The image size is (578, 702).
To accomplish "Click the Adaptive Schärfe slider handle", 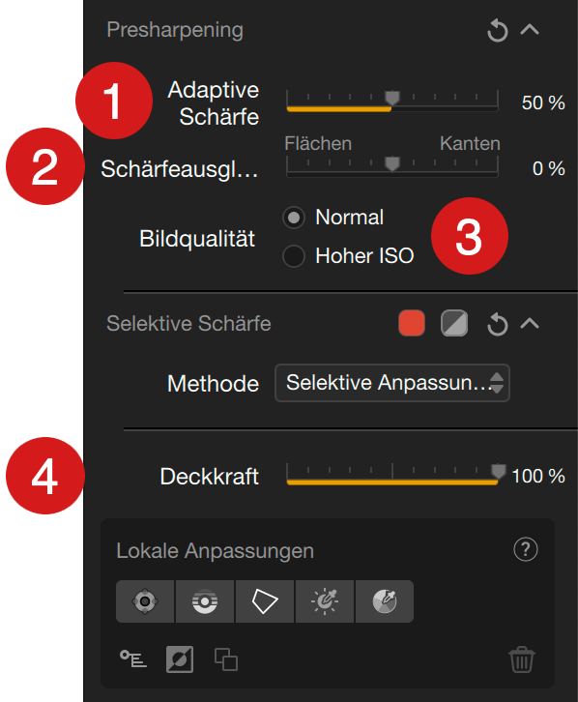I will coord(392,98).
